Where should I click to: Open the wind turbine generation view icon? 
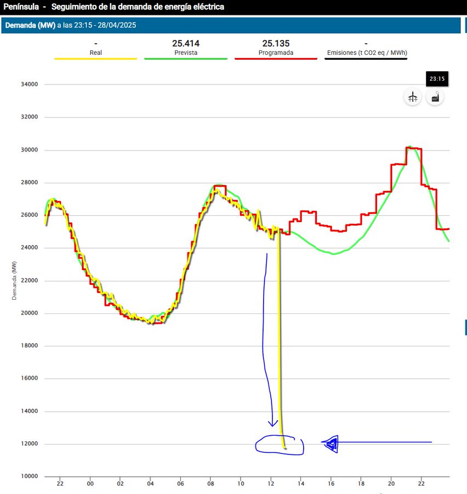click(413, 97)
